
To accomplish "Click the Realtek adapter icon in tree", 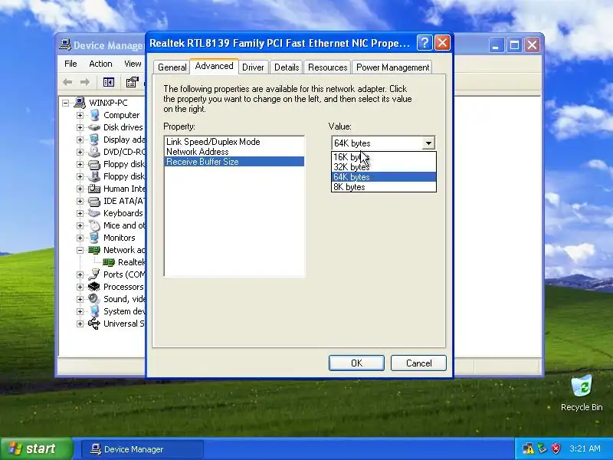I will [x=109, y=262].
